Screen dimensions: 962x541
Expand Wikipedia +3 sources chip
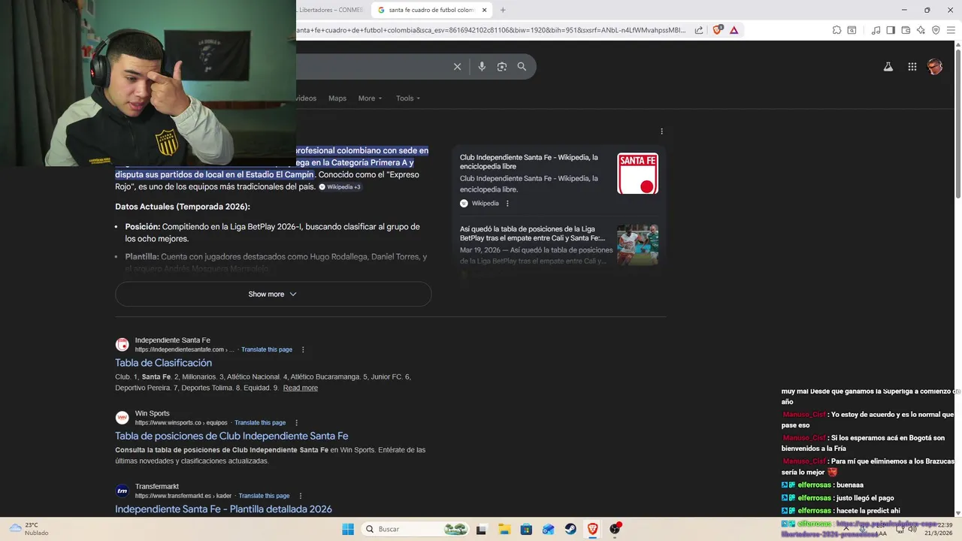[340, 187]
